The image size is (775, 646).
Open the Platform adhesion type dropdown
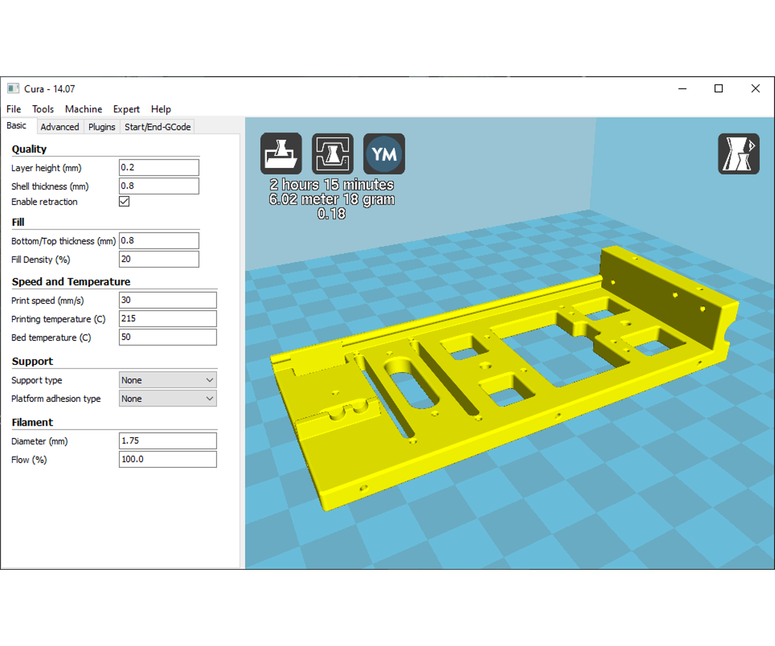click(167, 399)
